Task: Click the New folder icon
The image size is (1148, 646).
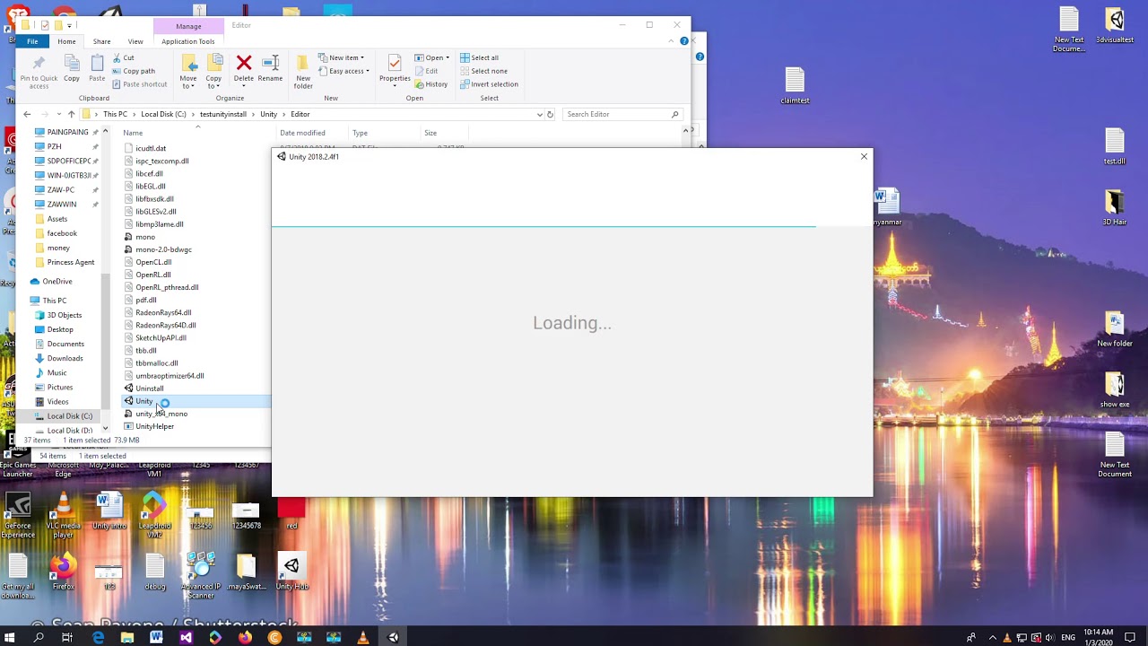Action: 303,71
